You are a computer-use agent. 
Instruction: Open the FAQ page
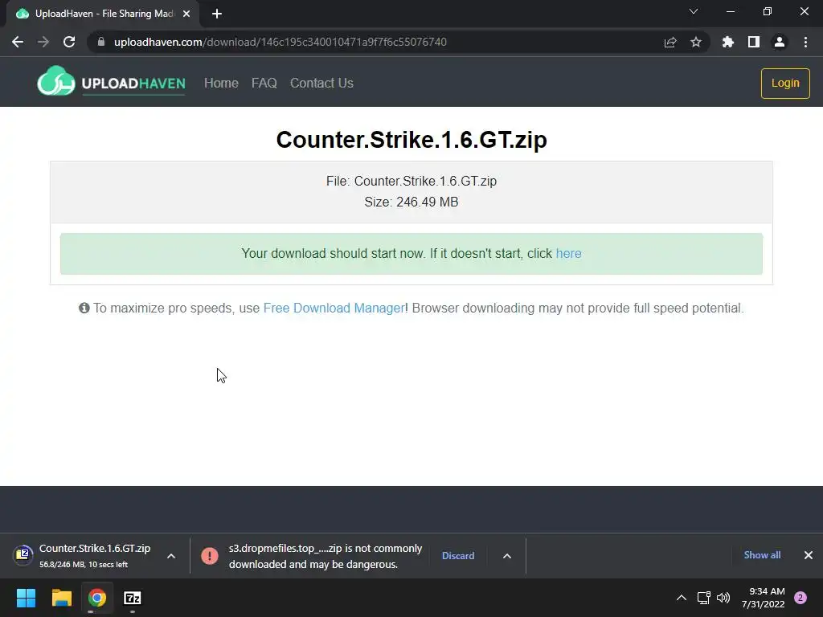pyautogui.click(x=264, y=83)
